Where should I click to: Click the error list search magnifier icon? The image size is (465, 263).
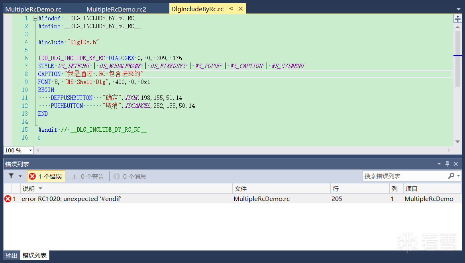click(451, 176)
